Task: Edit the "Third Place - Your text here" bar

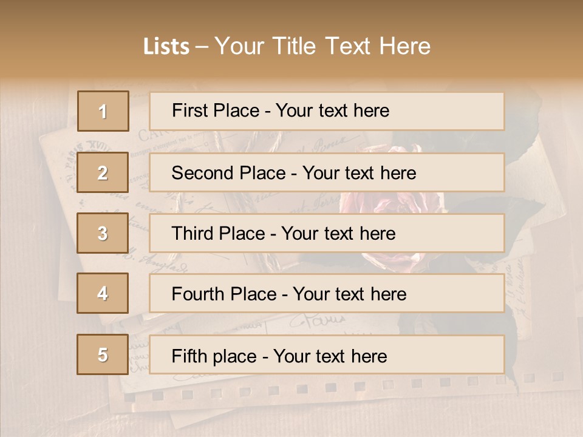Action: pos(327,233)
